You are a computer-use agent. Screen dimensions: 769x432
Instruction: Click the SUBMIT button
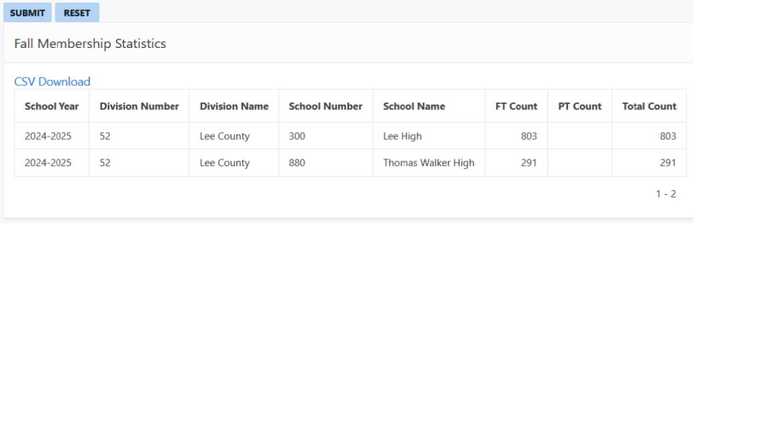click(27, 13)
